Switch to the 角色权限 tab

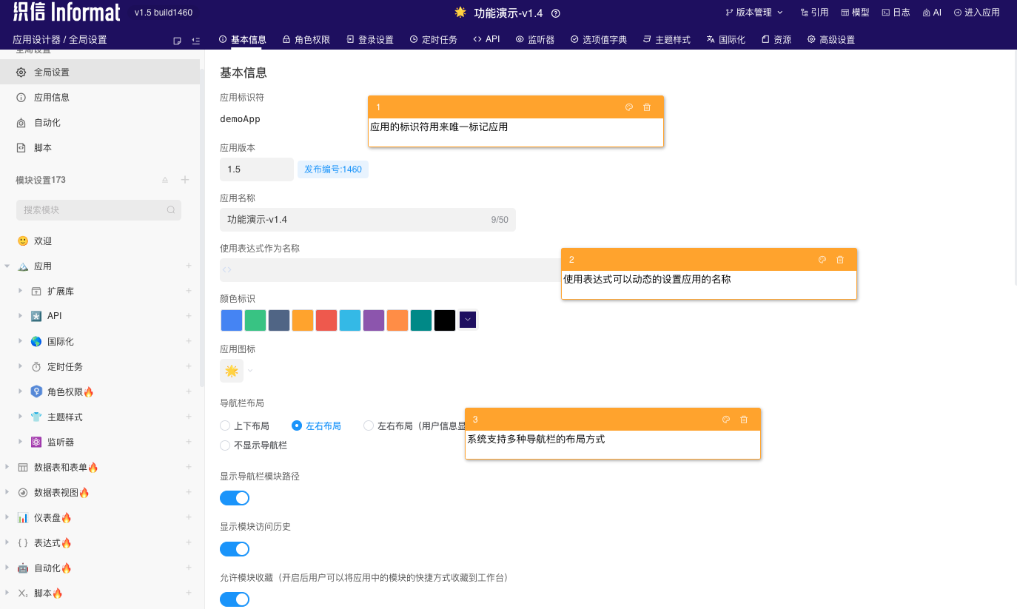pos(306,39)
